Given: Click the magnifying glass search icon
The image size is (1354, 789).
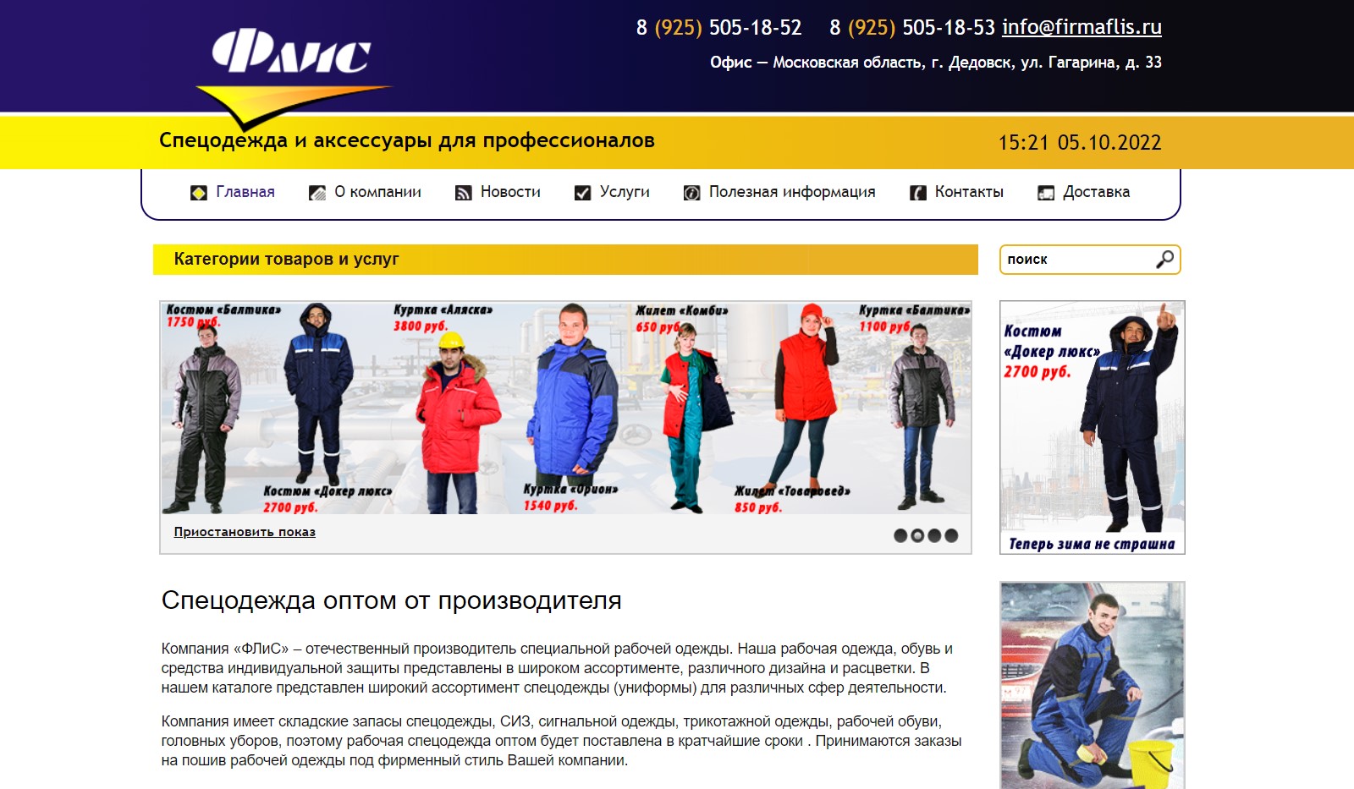Looking at the screenshot, I should coord(1164,260).
